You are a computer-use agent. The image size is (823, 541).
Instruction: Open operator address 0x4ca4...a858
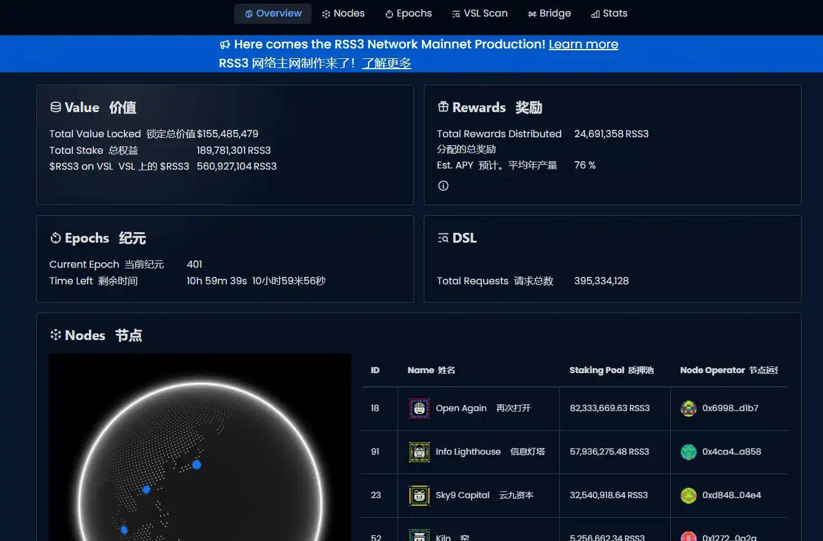[732, 452]
